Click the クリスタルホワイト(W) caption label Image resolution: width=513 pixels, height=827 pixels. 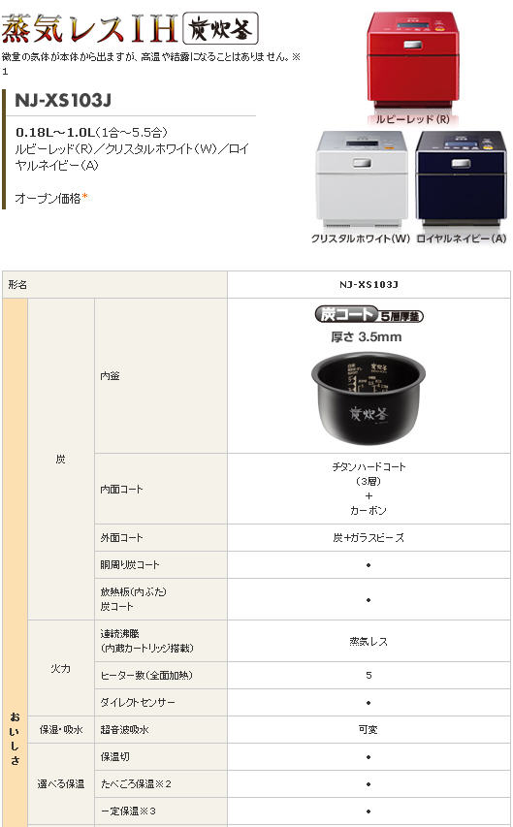click(x=361, y=239)
